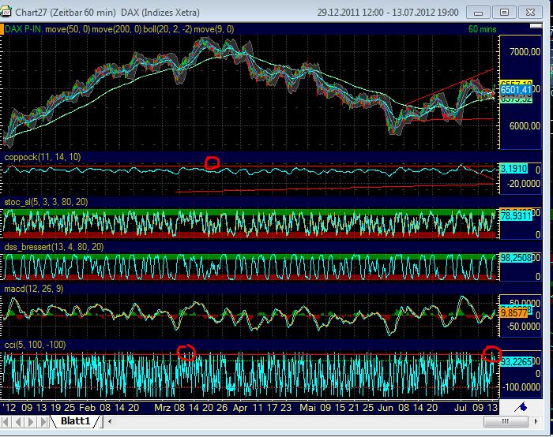553x437 pixels.
Task: Go to the next sheet using the sheet navigator
Action: point(31,421)
